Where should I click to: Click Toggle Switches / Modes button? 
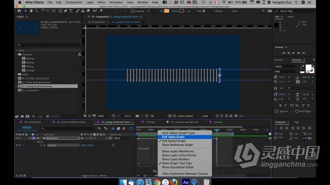pos(94,176)
